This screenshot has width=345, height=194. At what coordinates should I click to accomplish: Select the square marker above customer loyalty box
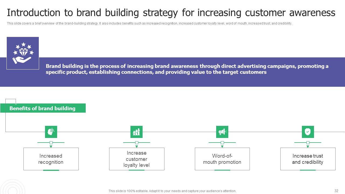tap(137, 143)
